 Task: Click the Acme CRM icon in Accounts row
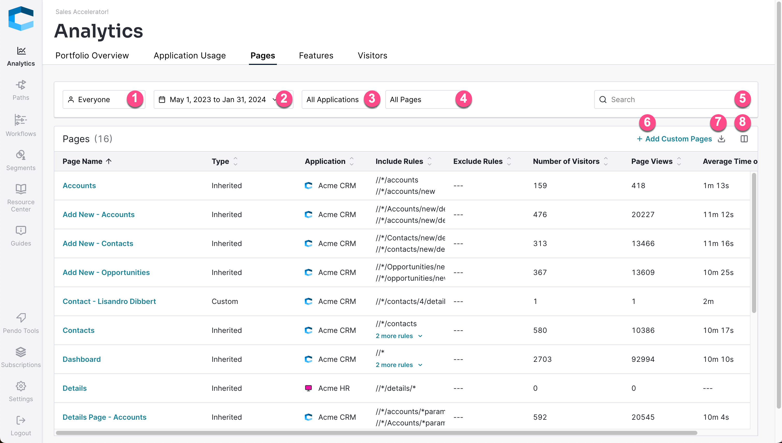click(308, 186)
